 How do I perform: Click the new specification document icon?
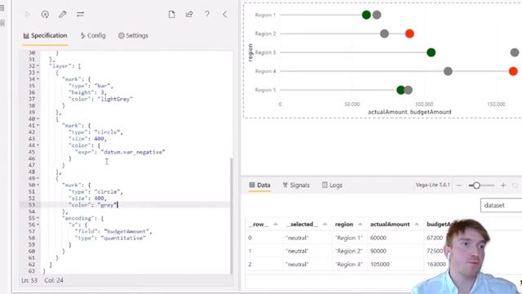(x=172, y=15)
